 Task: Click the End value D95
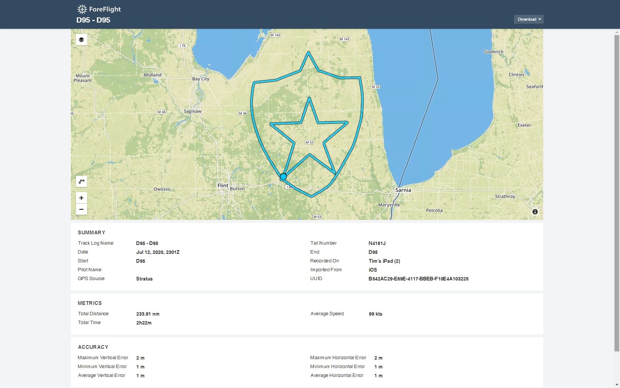[x=373, y=252]
